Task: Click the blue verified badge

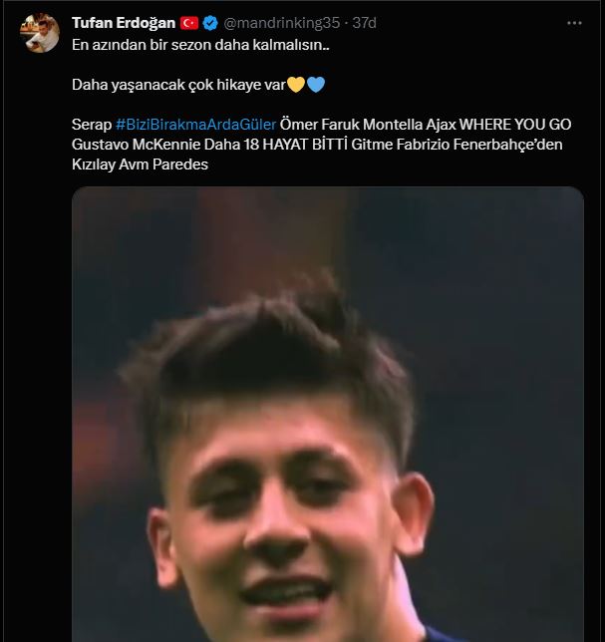Action: 211,22
